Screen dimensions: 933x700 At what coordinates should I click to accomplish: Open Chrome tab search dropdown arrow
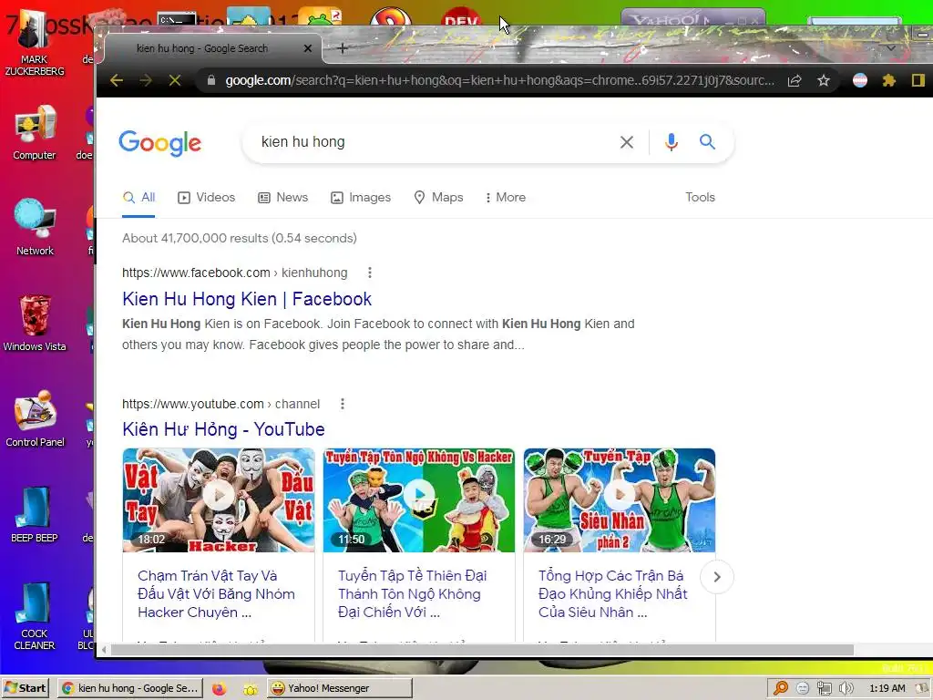891,48
